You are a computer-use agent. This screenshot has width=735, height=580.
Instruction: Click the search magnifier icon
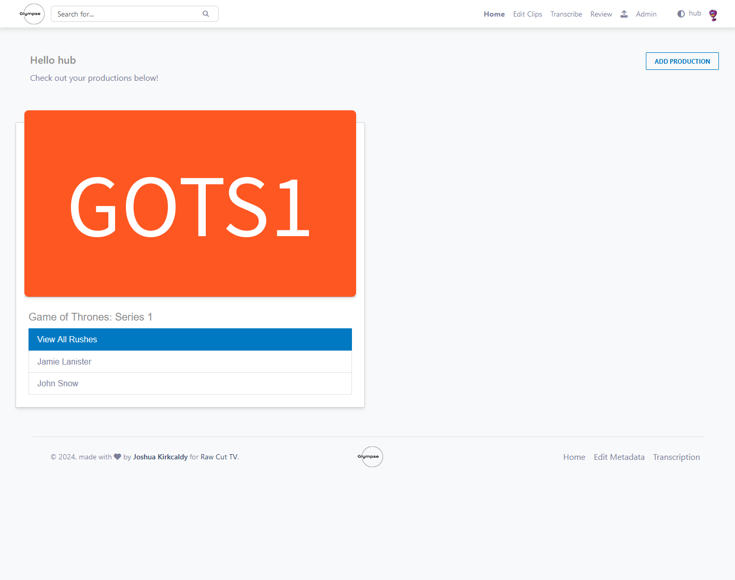(206, 13)
